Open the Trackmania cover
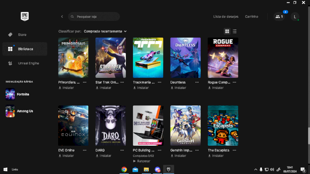 148,57
